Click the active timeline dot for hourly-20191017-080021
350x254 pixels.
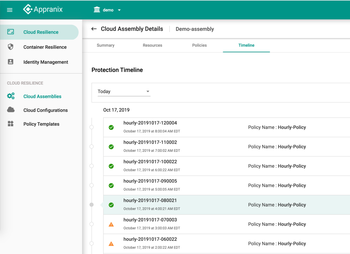click(x=91, y=205)
